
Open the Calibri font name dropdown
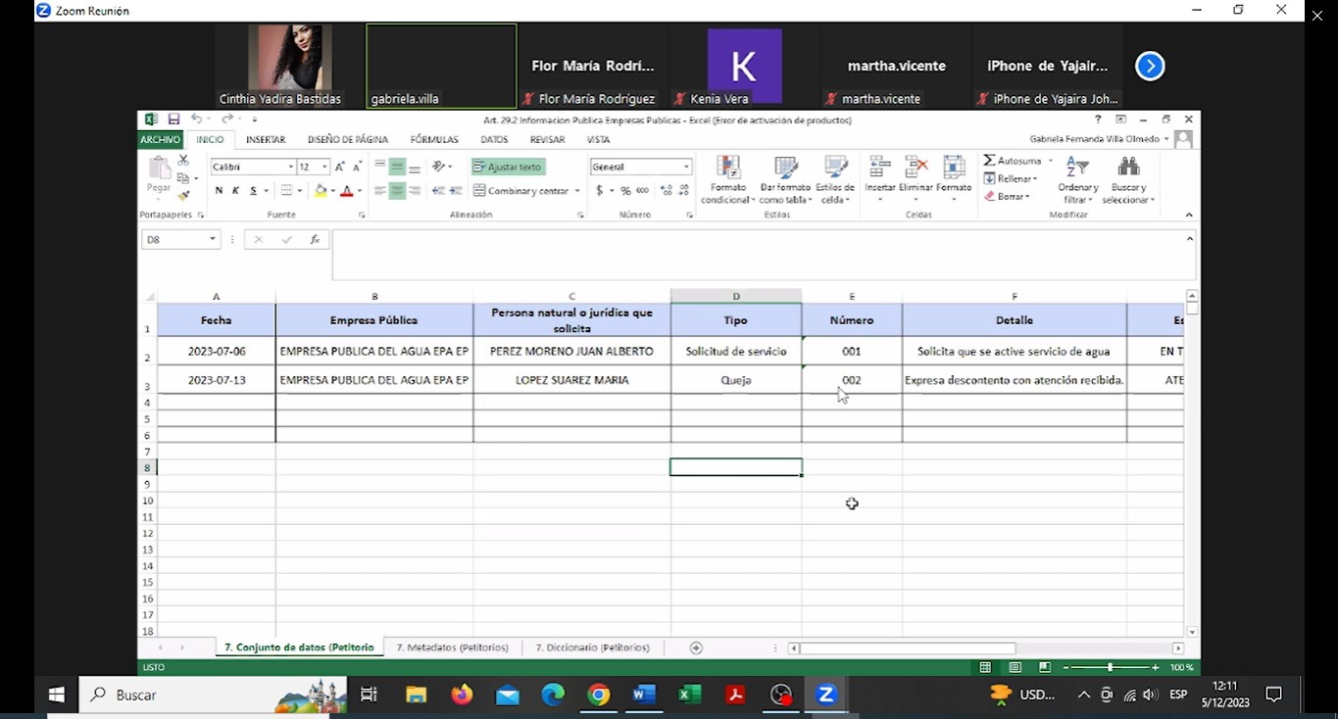click(291, 168)
